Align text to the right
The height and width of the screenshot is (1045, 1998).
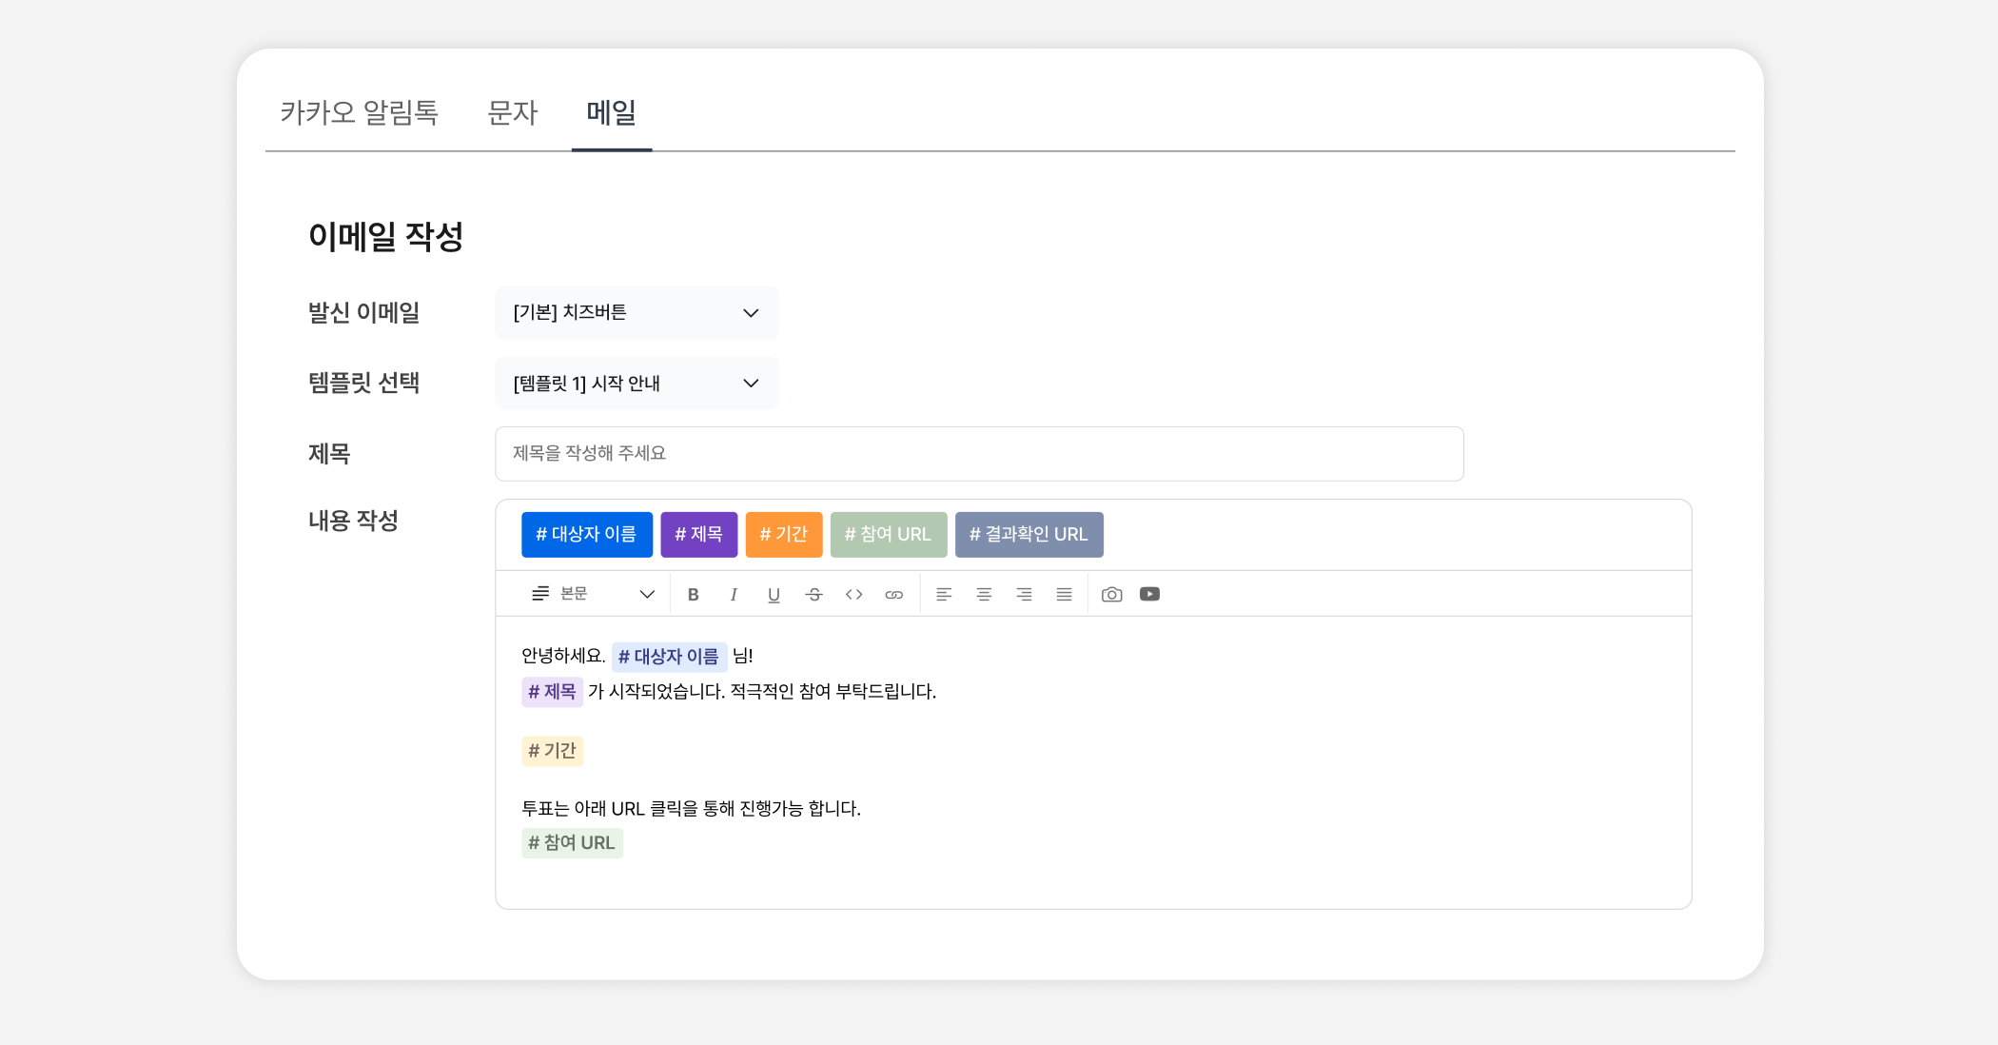pyautogui.click(x=1024, y=594)
